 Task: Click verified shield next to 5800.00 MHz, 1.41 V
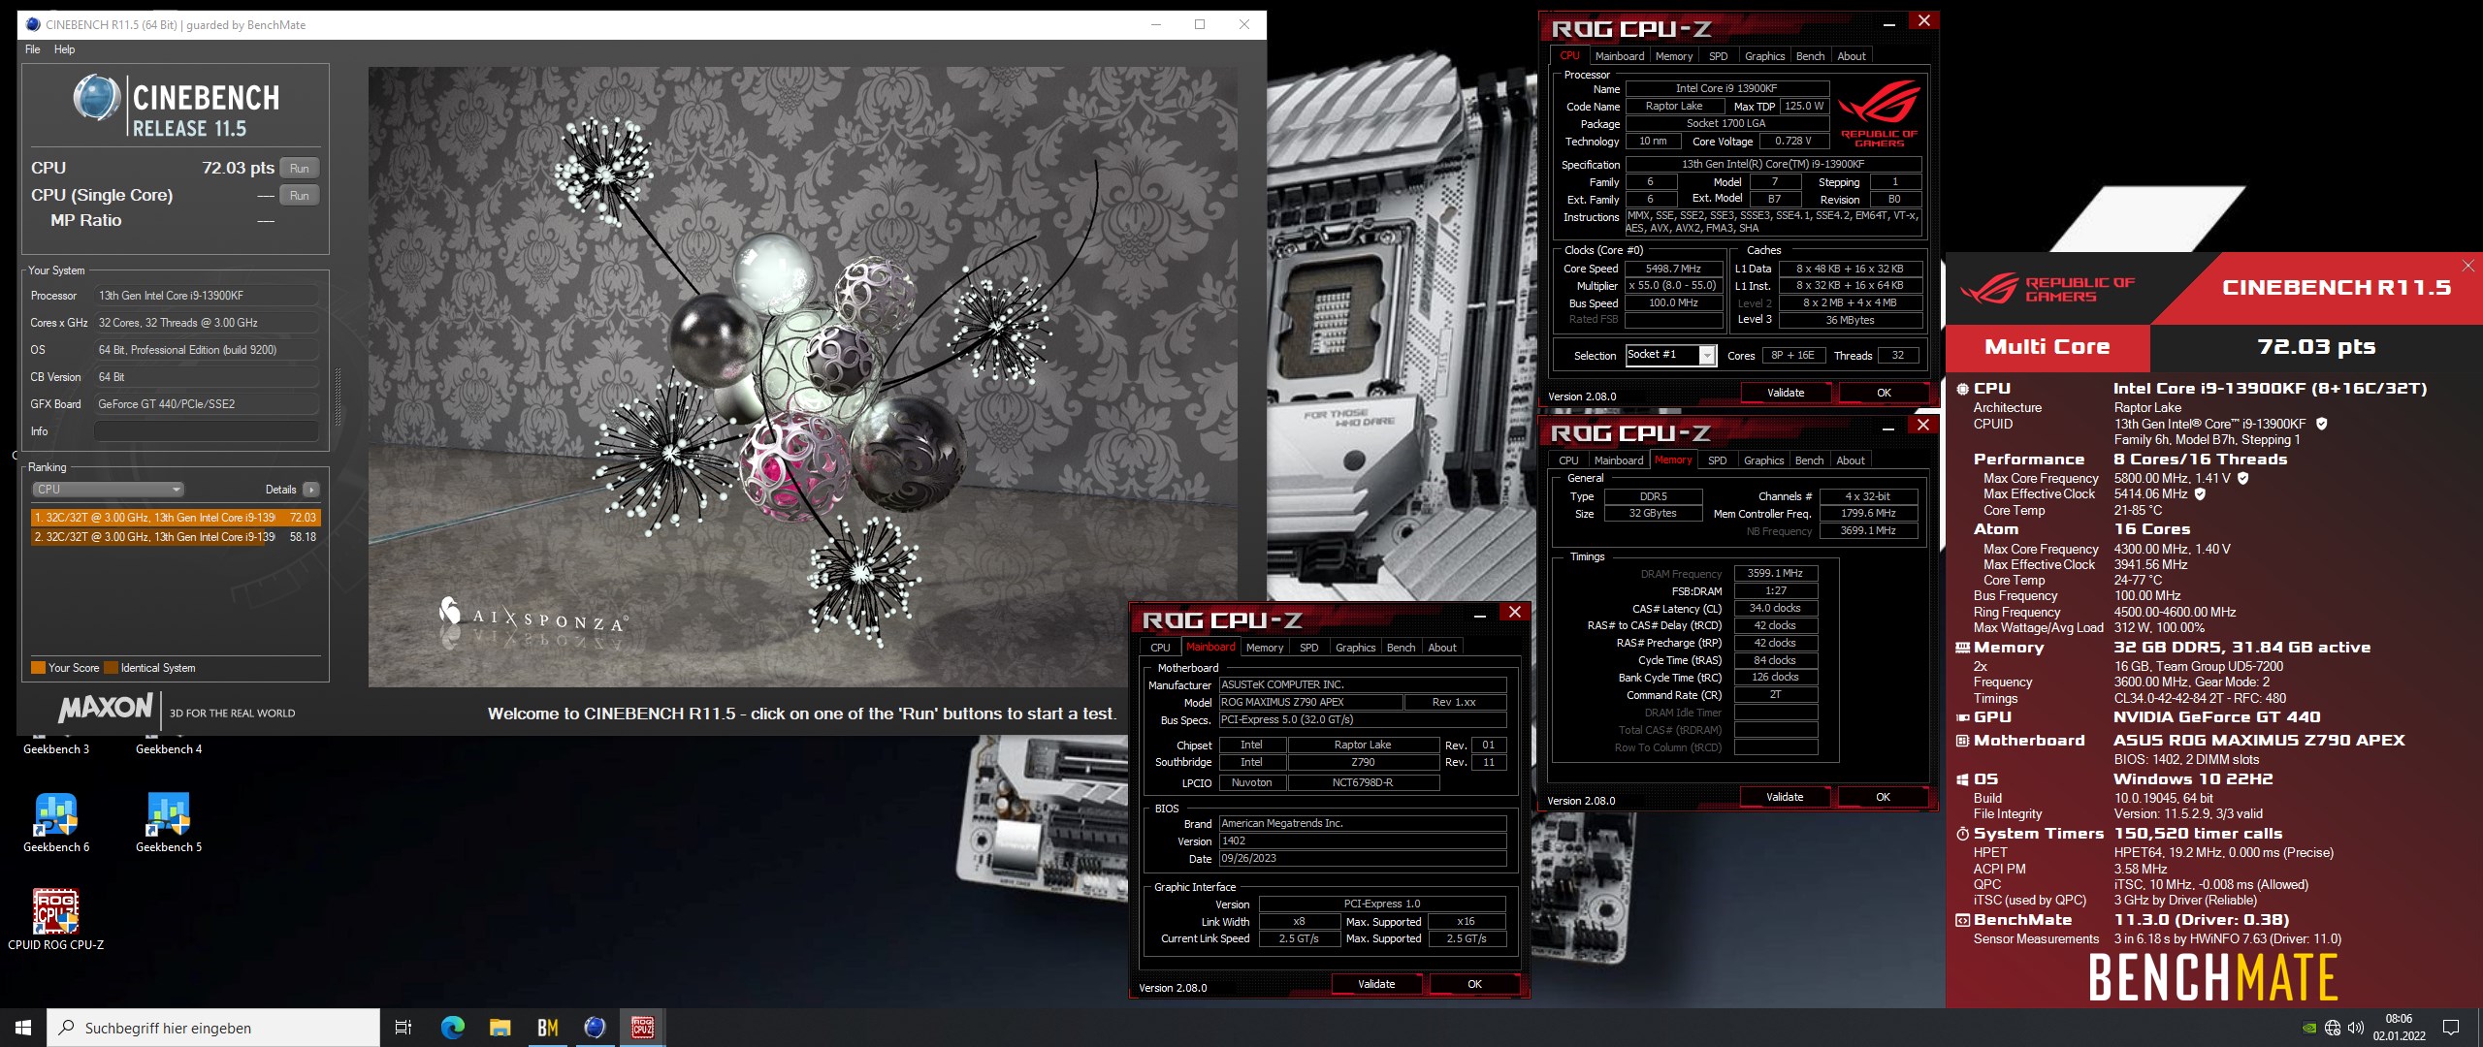[2242, 478]
